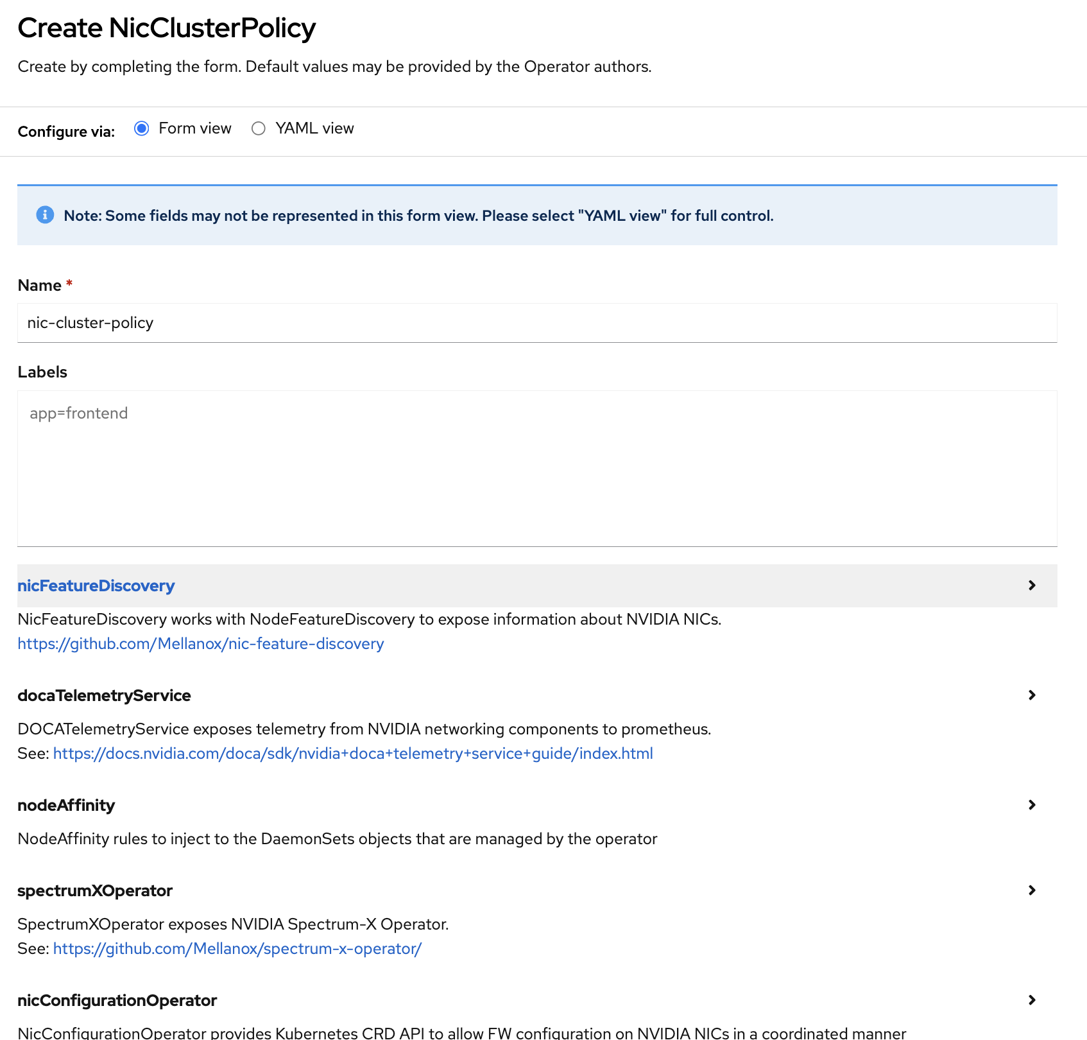Expand the docaTelemetryService section
Screen dimensions: 1087x1040
tap(104, 695)
